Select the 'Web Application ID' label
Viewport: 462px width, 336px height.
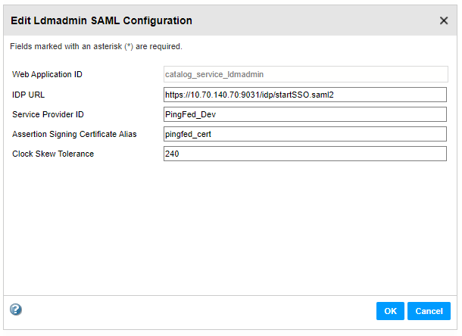[x=47, y=74]
